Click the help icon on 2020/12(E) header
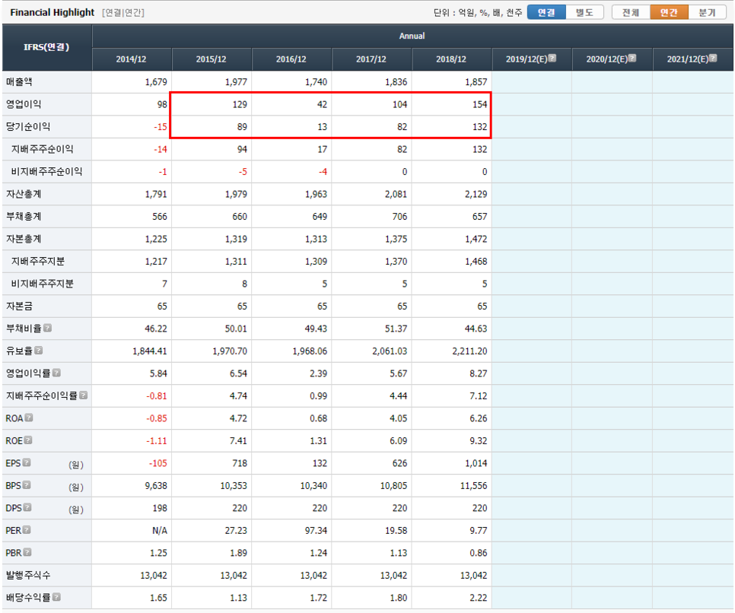This screenshot has height=613, width=735. 632,58
